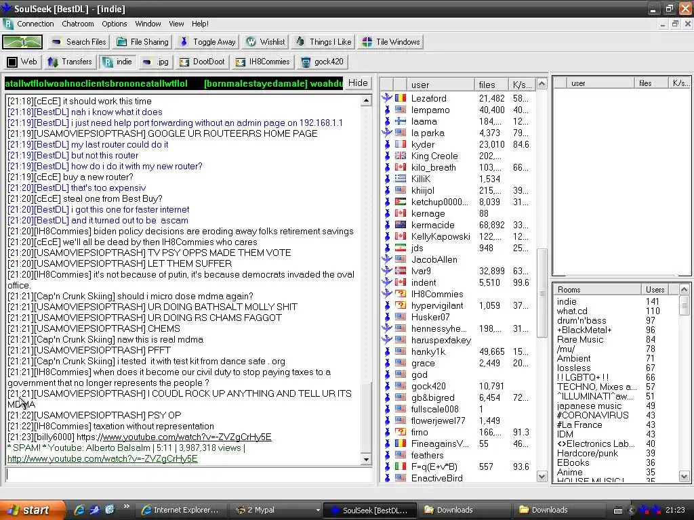Click IH8Commies unknown flag icon
The width and height of the screenshot is (694, 520).
pos(401,294)
